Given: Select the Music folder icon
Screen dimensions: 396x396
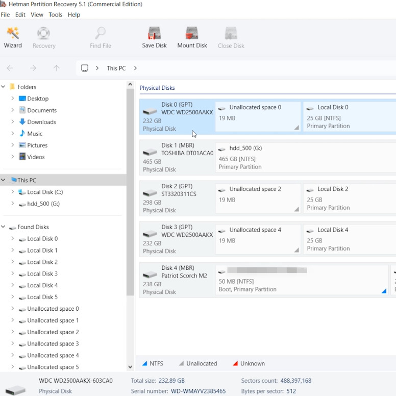Looking at the screenshot, I should pos(22,133).
